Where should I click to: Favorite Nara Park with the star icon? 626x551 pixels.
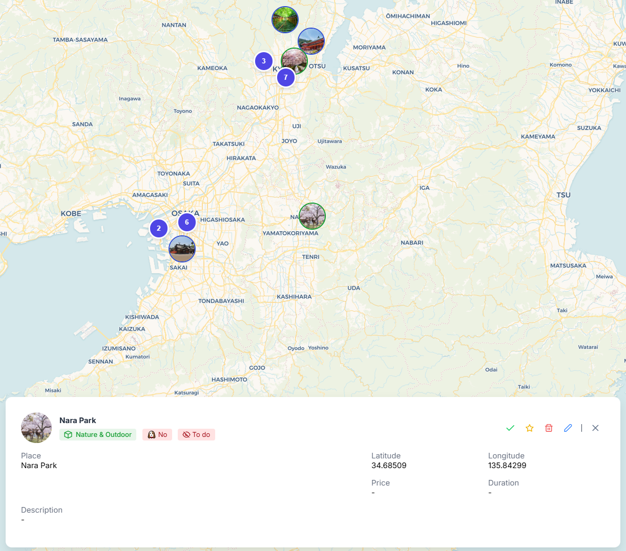[x=530, y=428]
